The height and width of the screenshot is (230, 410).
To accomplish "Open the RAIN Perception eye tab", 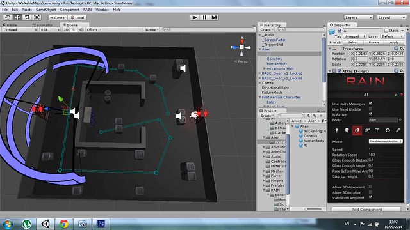I will point(388,130).
